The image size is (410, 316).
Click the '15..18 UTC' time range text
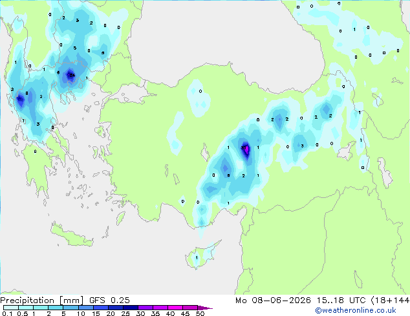coord(341,301)
